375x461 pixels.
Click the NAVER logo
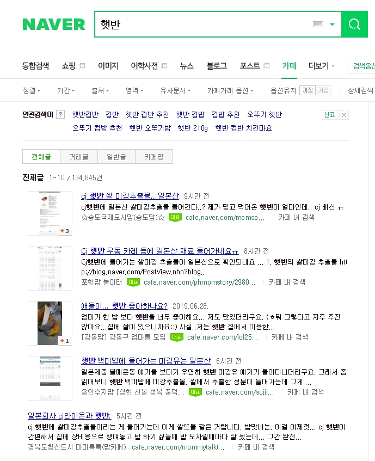point(54,24)
